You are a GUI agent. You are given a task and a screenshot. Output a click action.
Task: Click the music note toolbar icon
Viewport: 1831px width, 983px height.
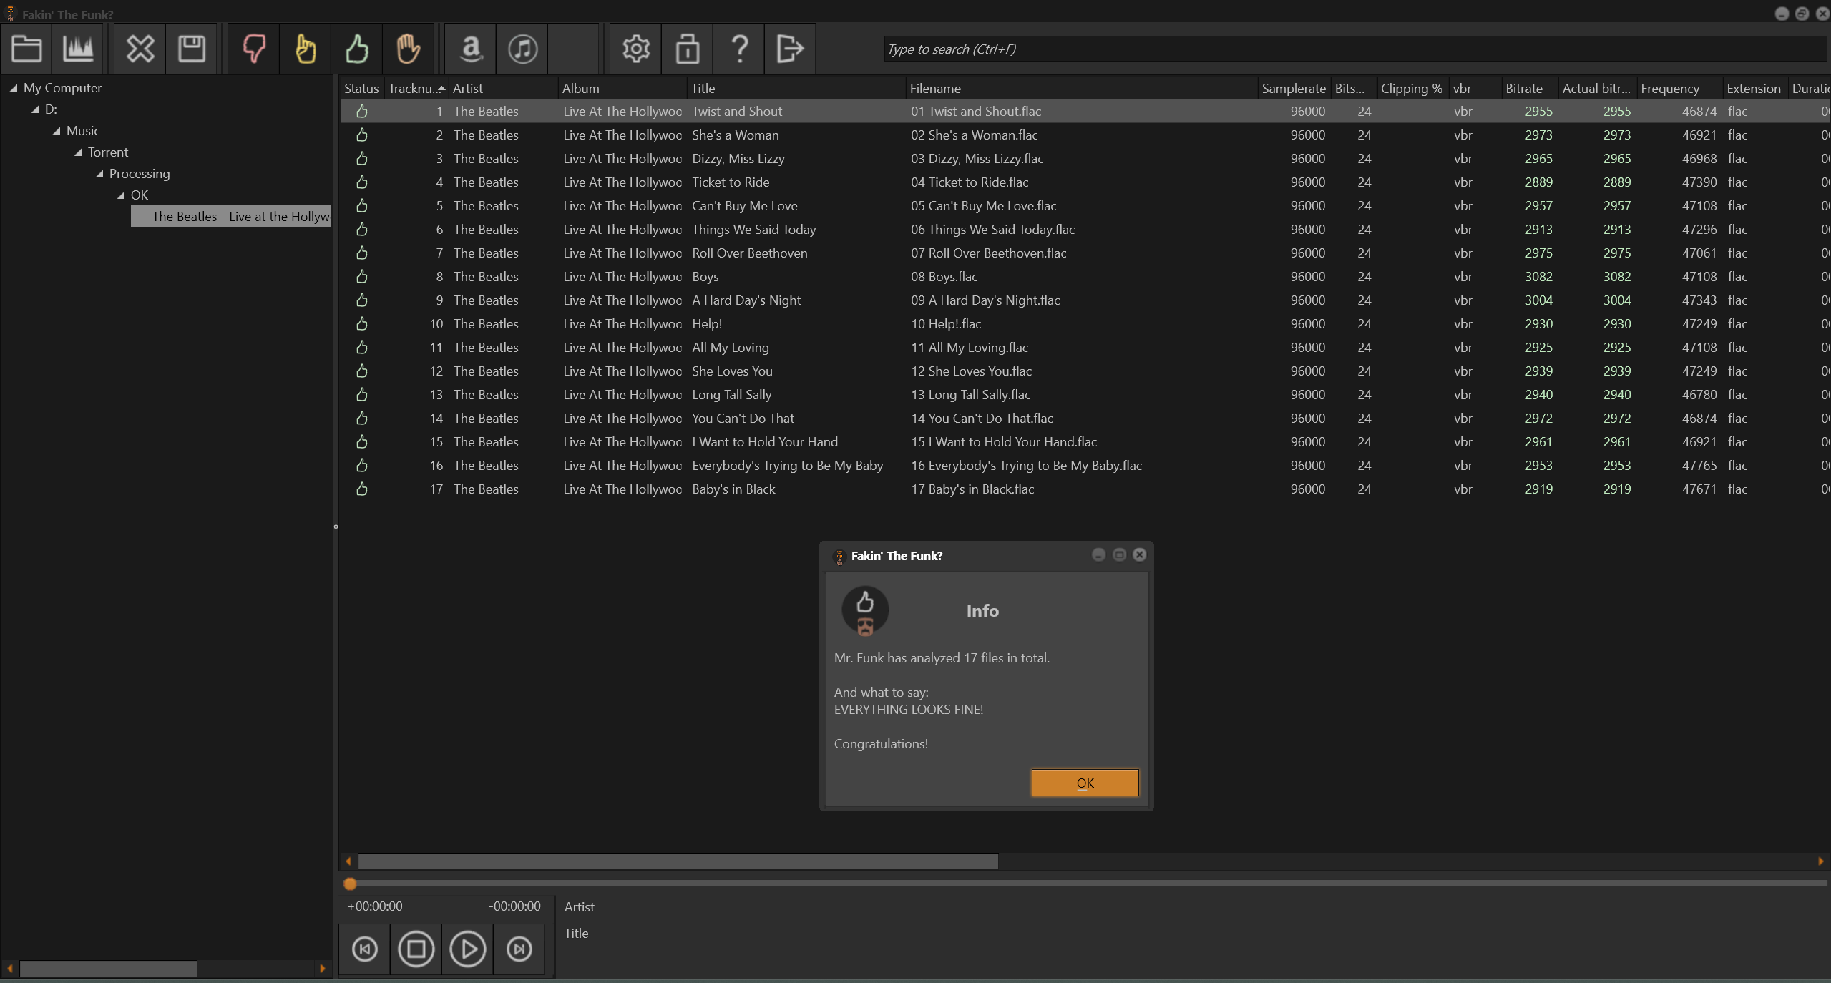tap(522, 49)
